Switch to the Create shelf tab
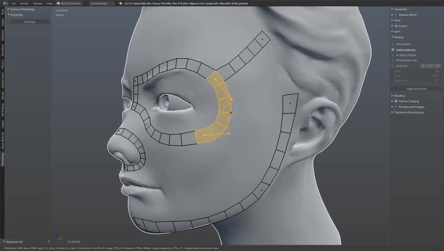This screenshot has height=251, width=444. click(x=3, y=22)
